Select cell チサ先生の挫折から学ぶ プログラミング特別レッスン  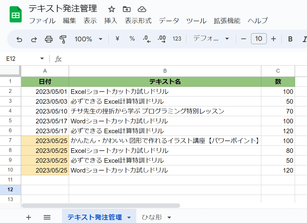[165, 111]
